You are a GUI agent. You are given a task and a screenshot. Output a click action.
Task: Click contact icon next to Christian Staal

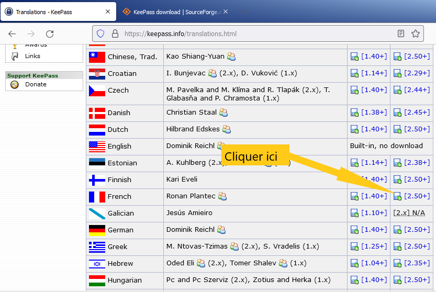point(223,113)
